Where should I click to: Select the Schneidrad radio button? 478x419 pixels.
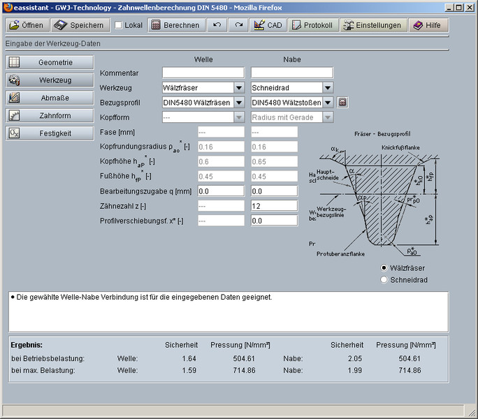(384, 280)
